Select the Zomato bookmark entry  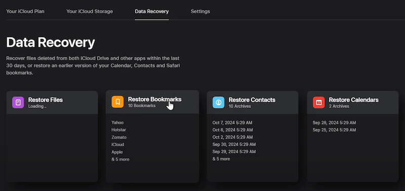[119, 137]
